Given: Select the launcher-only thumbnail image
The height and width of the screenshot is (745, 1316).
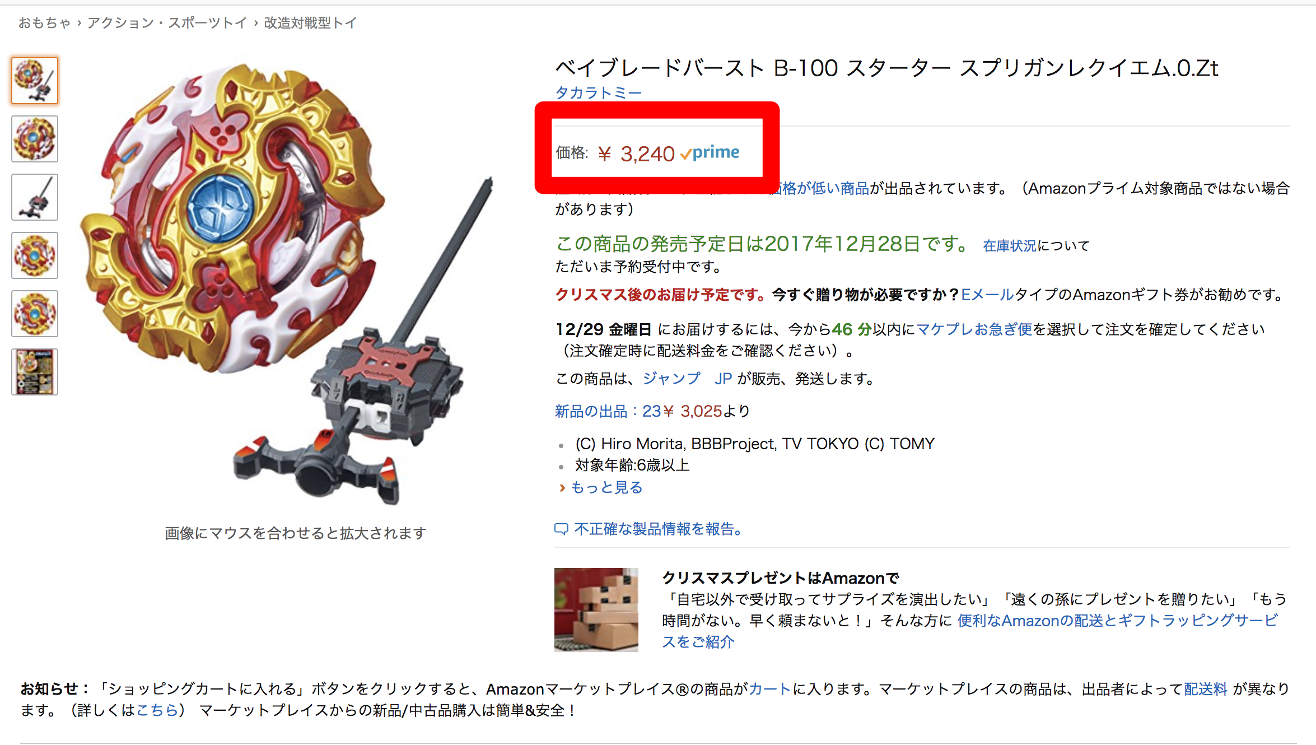Looking at the screenshot, I should coord(35,197).
